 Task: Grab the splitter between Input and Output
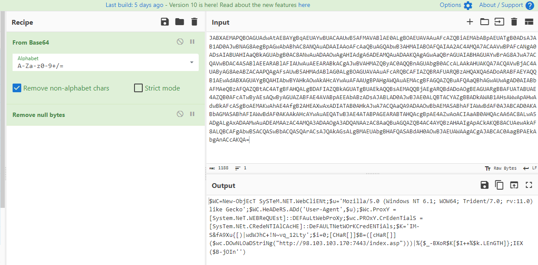point(371,173)
